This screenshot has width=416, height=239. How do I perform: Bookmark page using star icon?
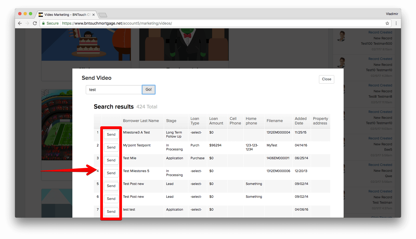tap(387, 23)
